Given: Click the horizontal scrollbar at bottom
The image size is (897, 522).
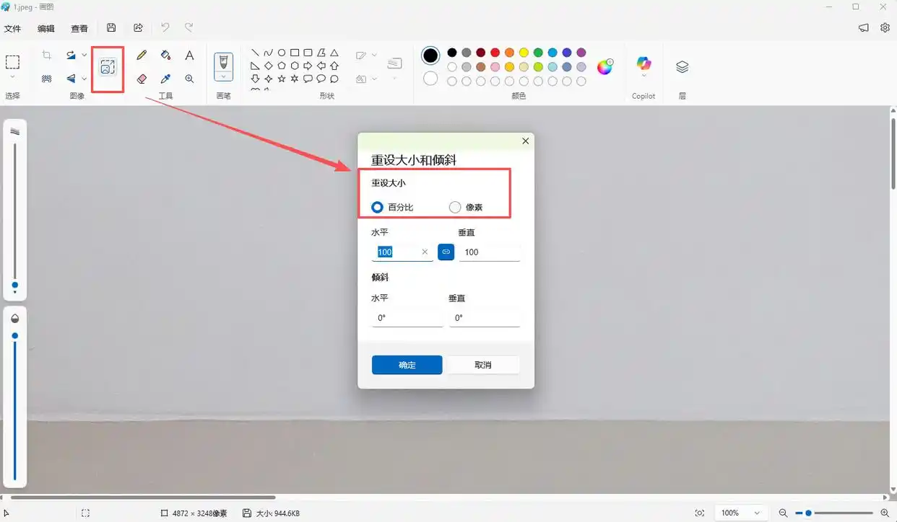Looking at the screenshot, I should pyautogui.click(x=143, y=497).
